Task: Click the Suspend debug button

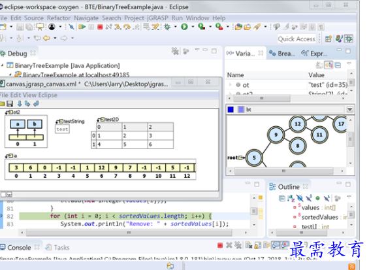Action: point(91,27)
